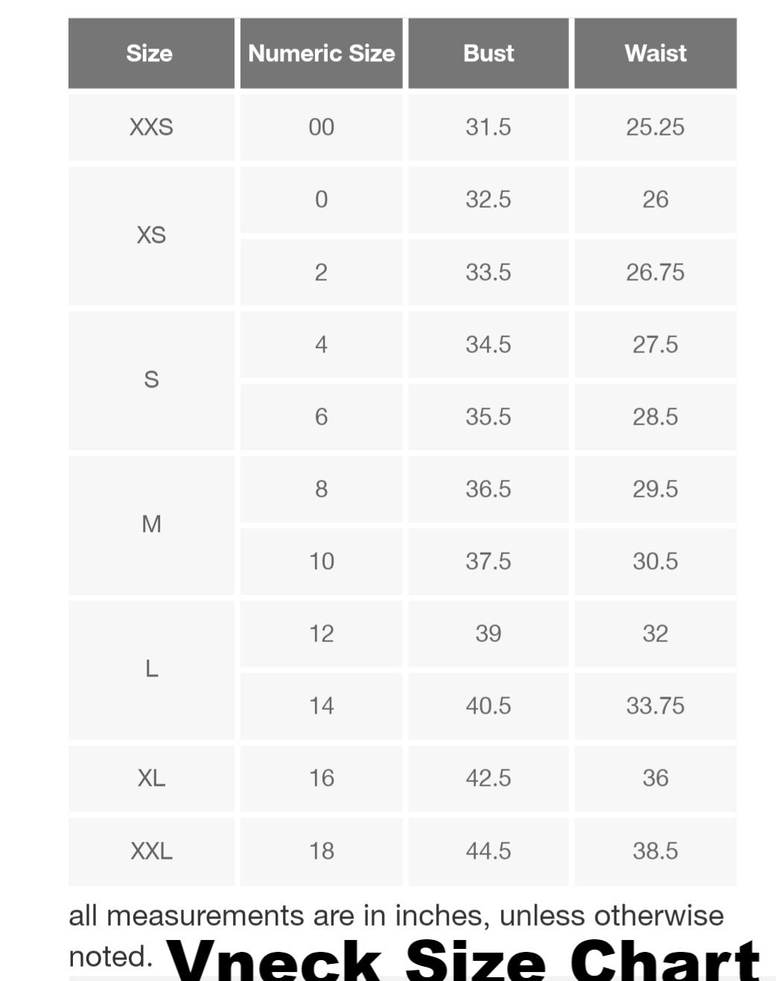This screenshot has width=776, height=981.
Task: Click the 31.5 bust measurement
Action: pyautogui.click(x=489, y=127)
